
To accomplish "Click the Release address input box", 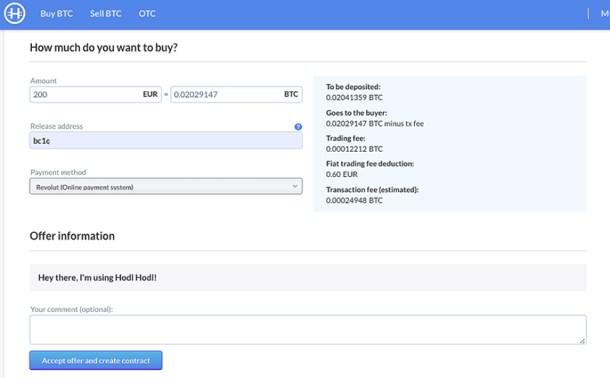I will [x=166, y=140].
